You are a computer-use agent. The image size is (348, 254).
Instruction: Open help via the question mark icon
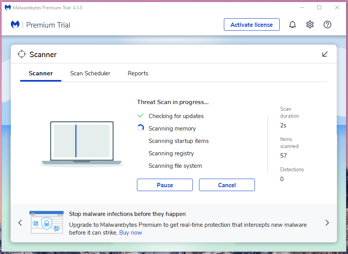tap(327, 24)
